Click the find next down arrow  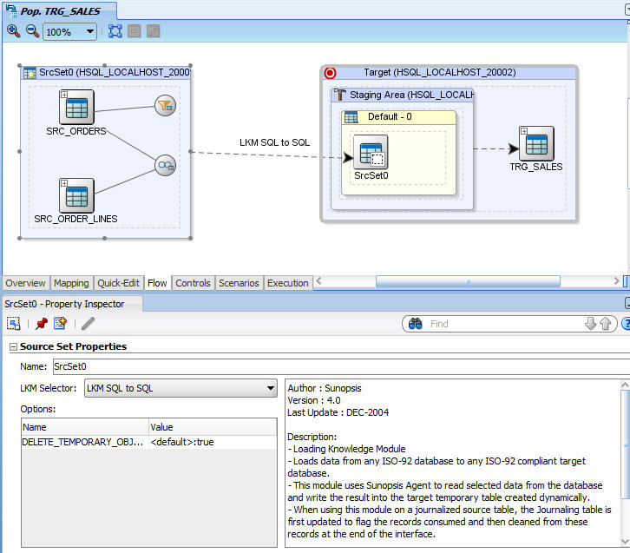point(590,324)
